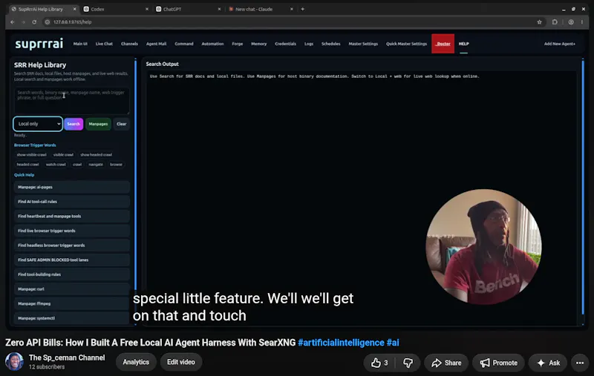Image resolution: width=594 pixels, height=376 pixels.
Task: Open the Agent Mail nav item
Action: [x=157, y=44]
